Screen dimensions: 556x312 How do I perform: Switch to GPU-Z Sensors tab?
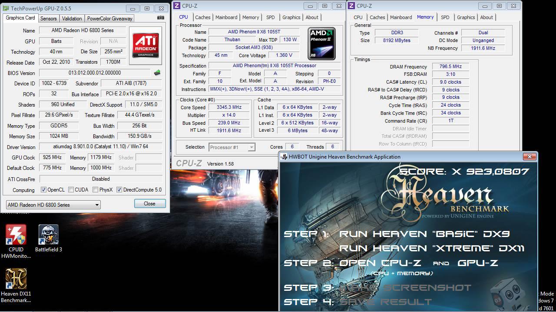coord(48,19)
